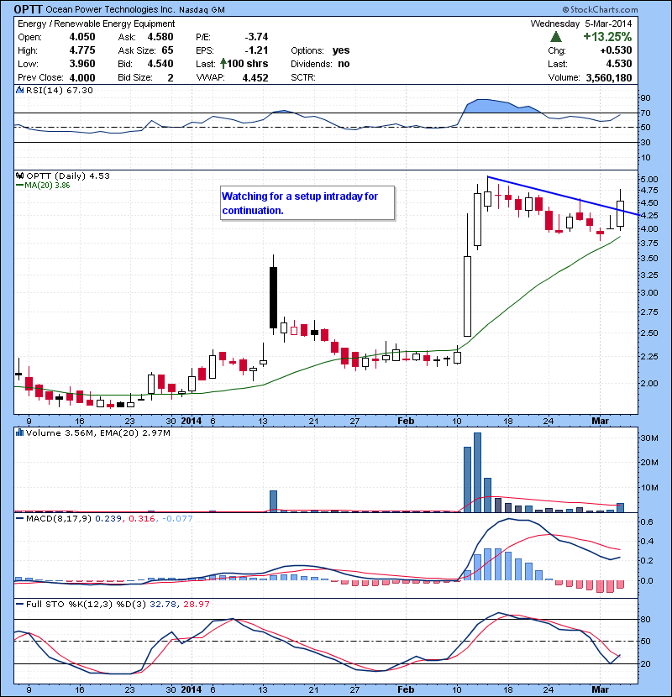Click the 0.6 MACD axis label

click(x=647, y=521)
